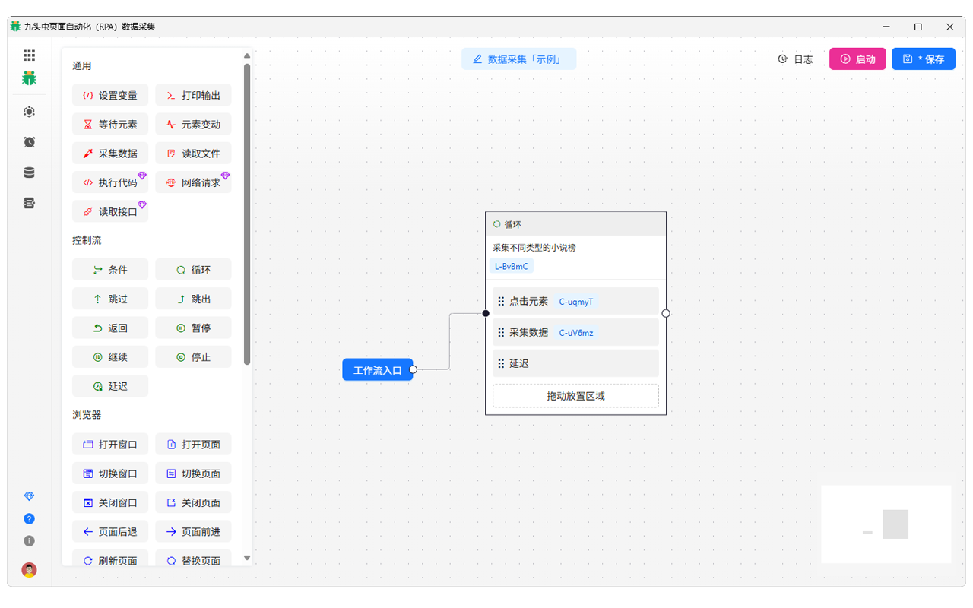Open the apps grid icon in sidebar
Image resolution: width=973 pixels, height=608 pixels.
[x=29, y=55]
